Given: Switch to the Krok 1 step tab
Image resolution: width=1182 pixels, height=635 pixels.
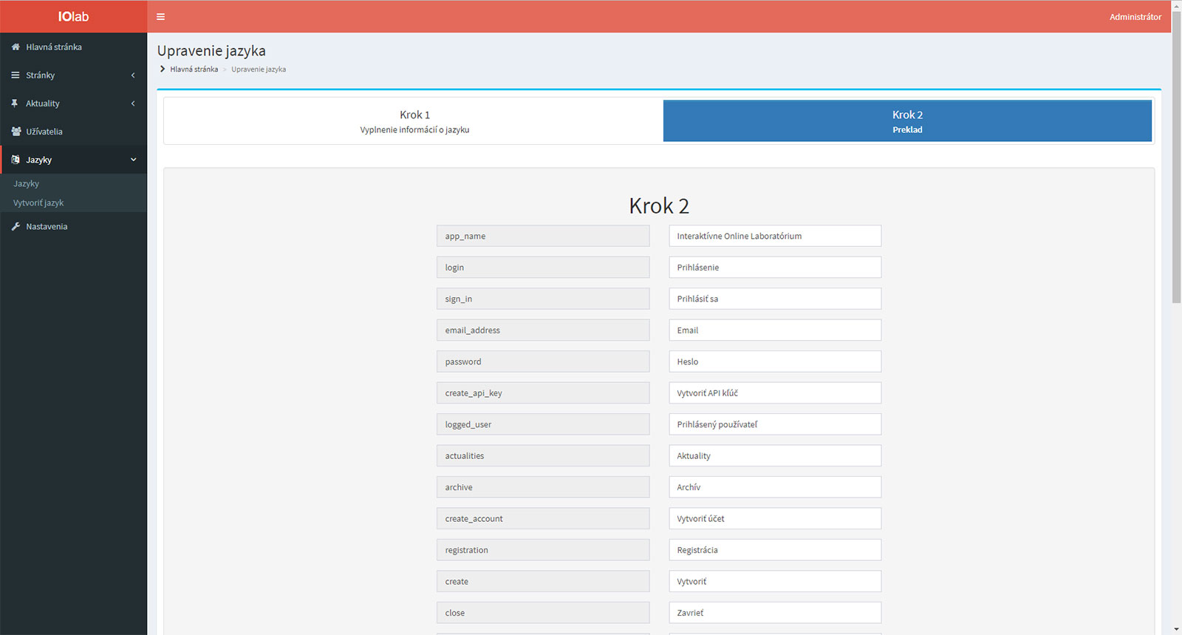Looking at the screenshot, I should [414, 121].
